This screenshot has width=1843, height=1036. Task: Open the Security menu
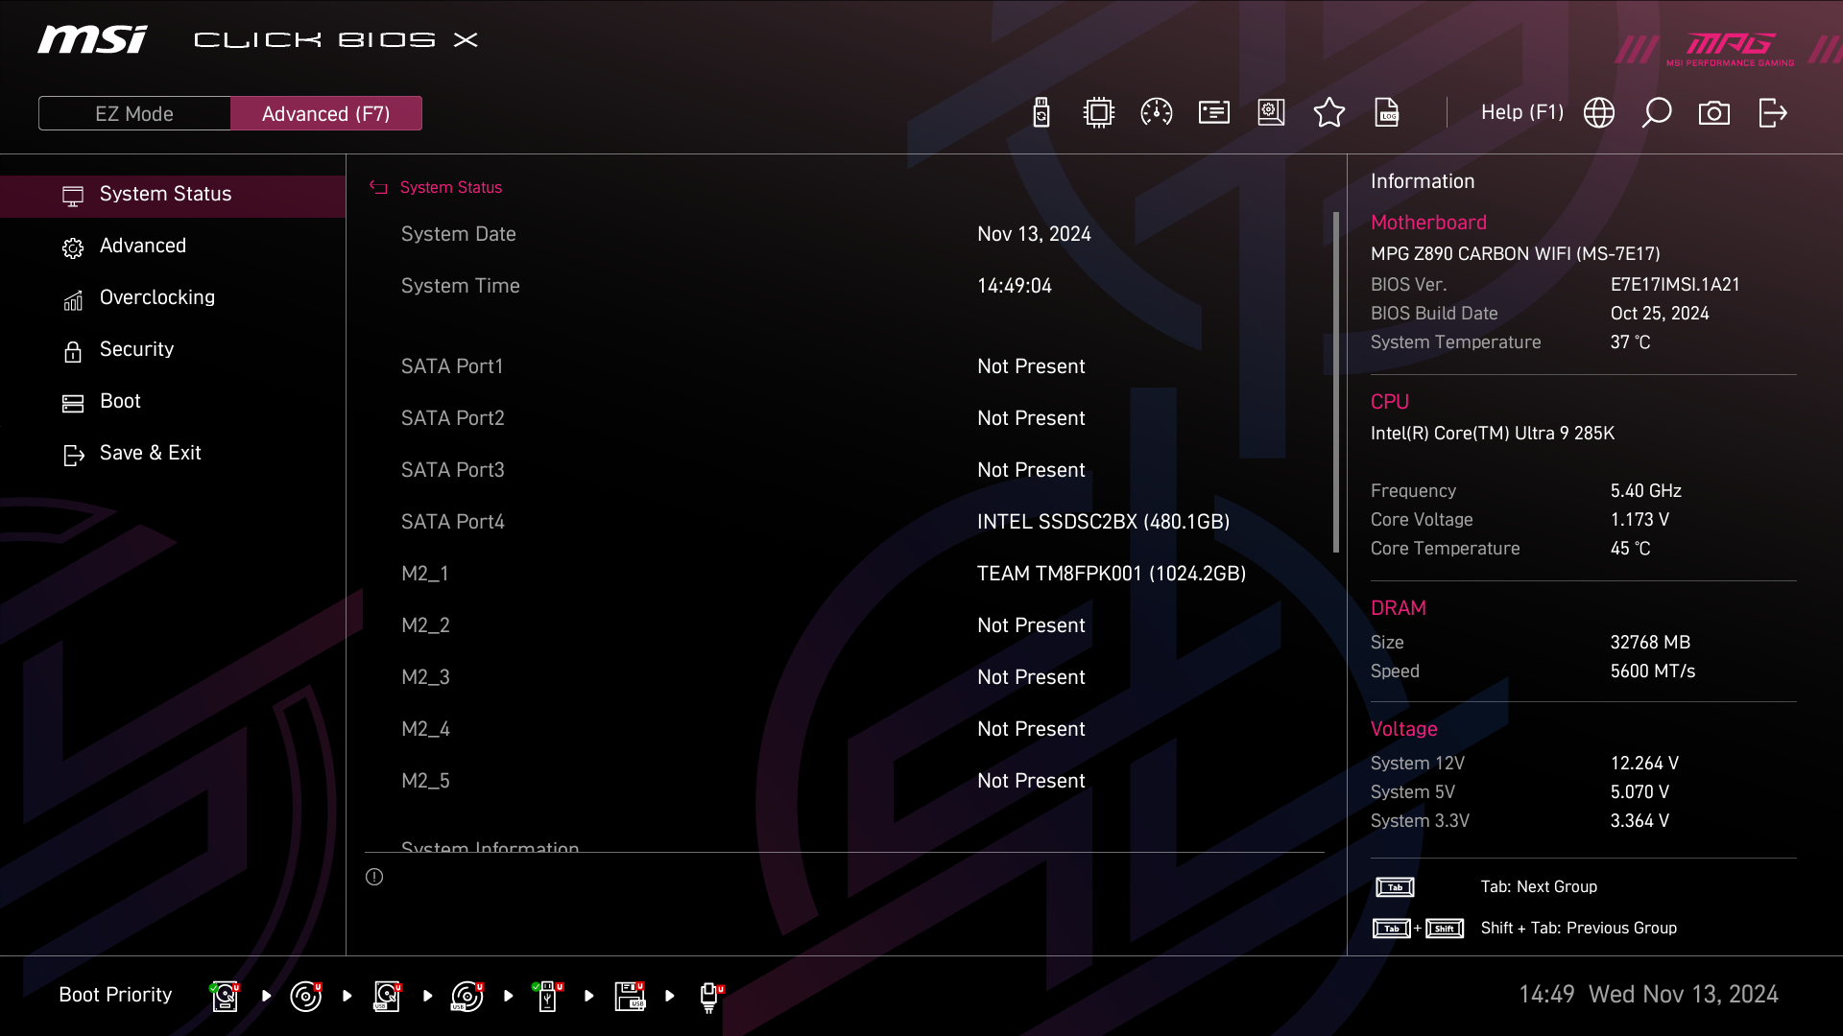click(136, 349)
